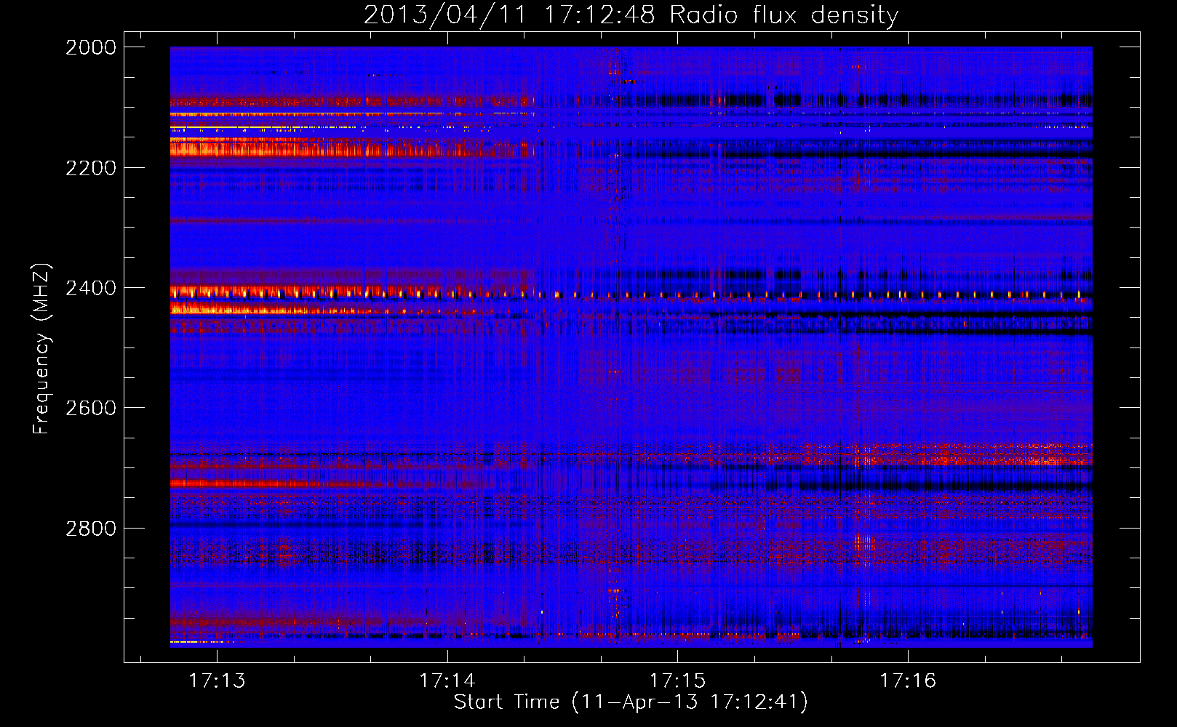Click the 17:15 time axis label
Screen dimensions: 1177x727
coord(677,680)
